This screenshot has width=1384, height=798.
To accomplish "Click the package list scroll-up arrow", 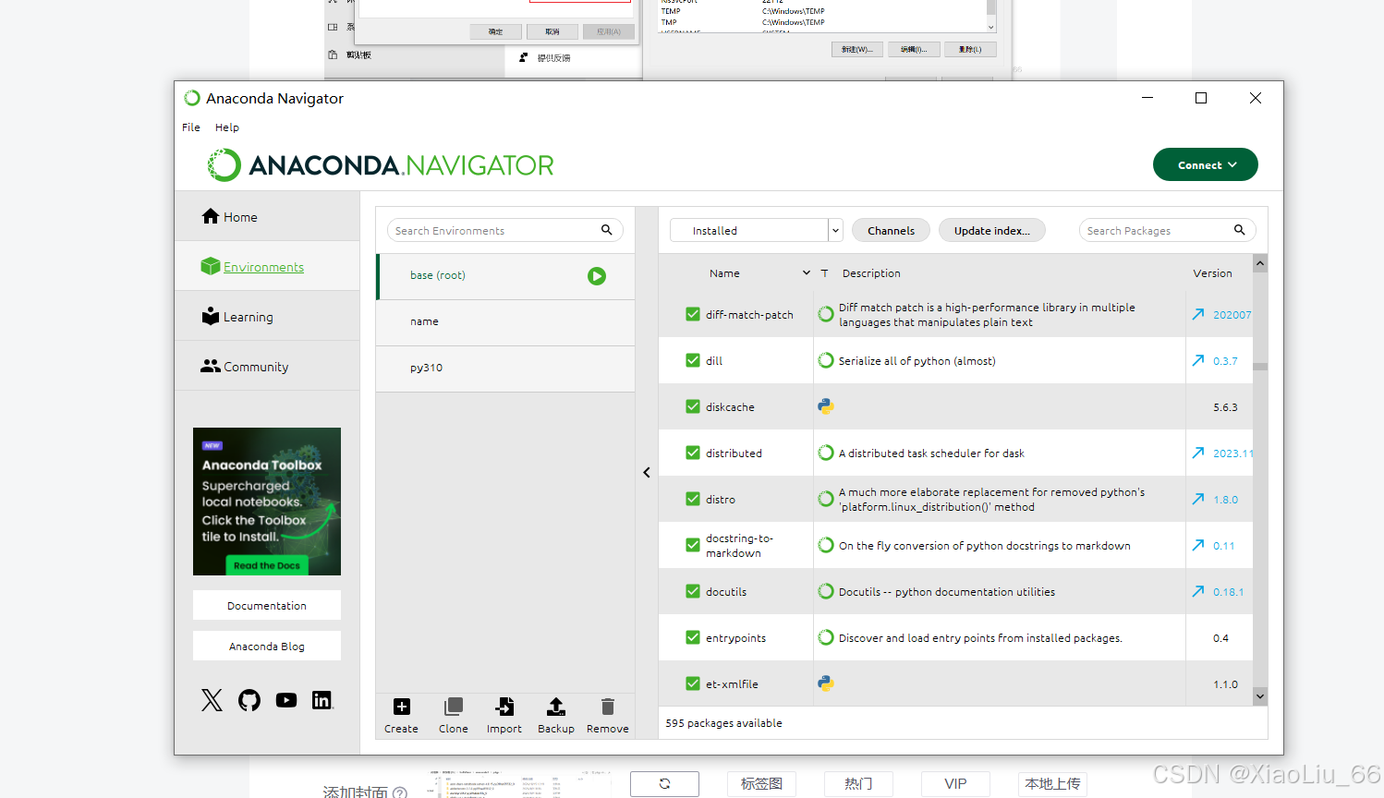I will click(1260, 264).
